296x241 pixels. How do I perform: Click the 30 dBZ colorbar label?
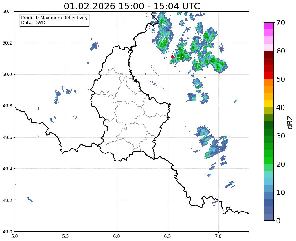click(x=281, y=136)
